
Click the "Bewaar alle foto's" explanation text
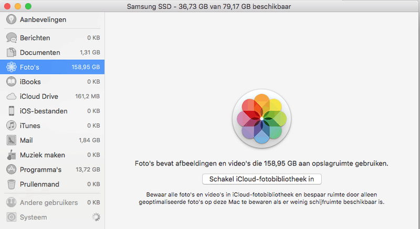point(261,198)
